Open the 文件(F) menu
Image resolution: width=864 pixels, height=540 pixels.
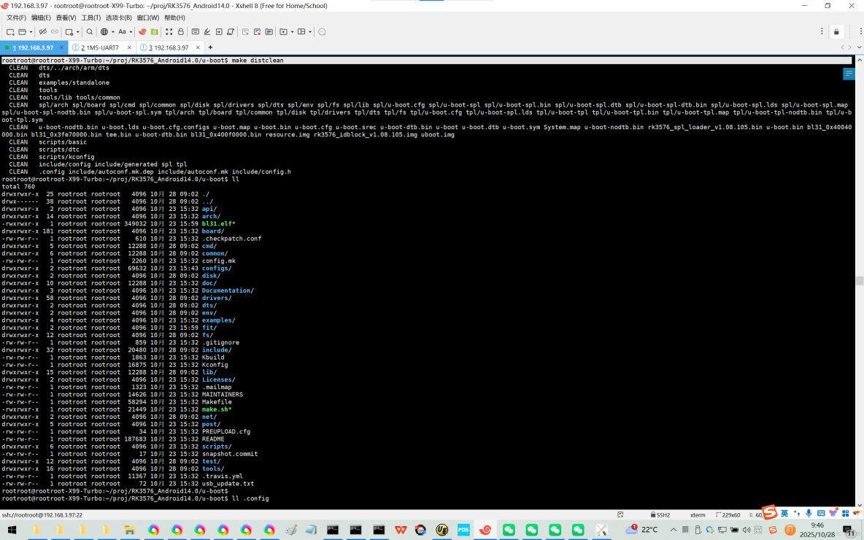(16, 18)
